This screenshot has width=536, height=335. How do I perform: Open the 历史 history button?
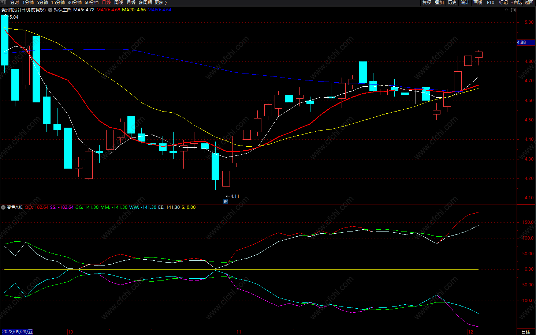452,3
